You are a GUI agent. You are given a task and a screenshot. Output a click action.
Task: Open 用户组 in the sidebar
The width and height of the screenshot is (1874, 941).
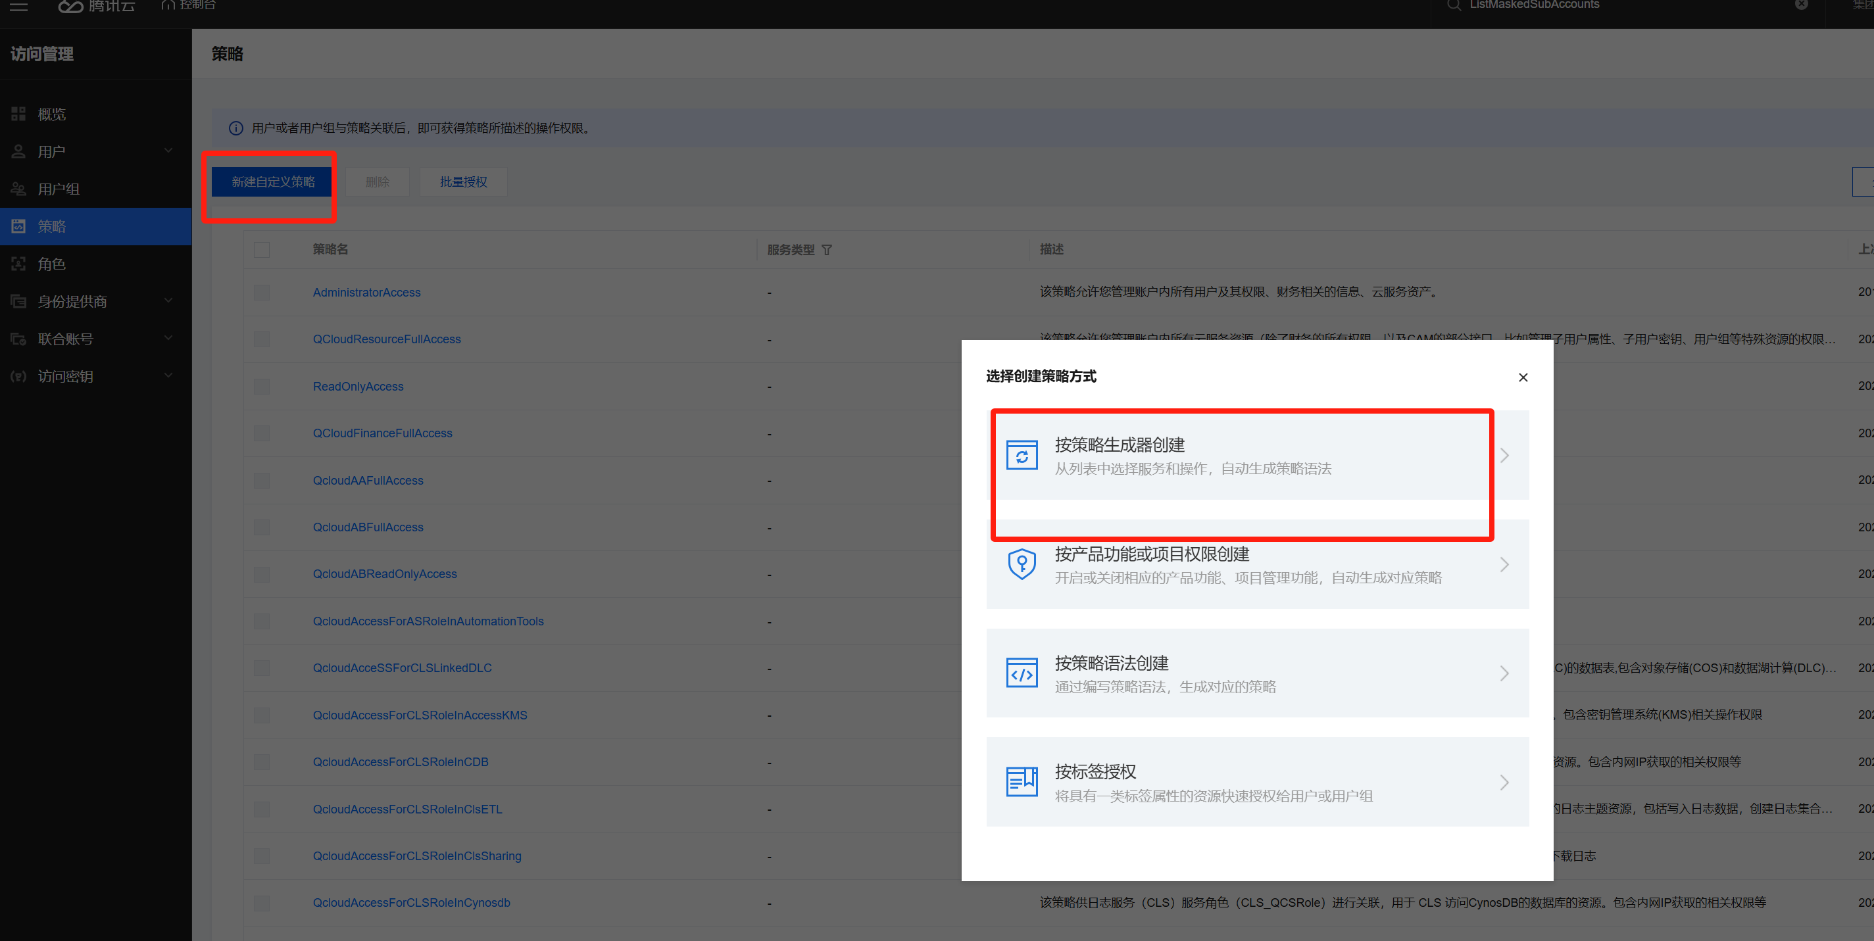58,189
